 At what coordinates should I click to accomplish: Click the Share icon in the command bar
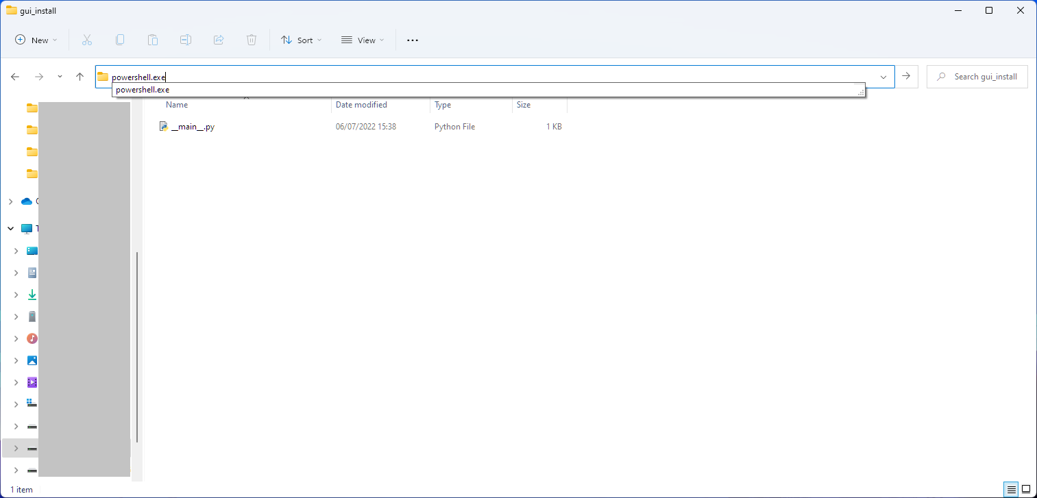click(219, 40)
